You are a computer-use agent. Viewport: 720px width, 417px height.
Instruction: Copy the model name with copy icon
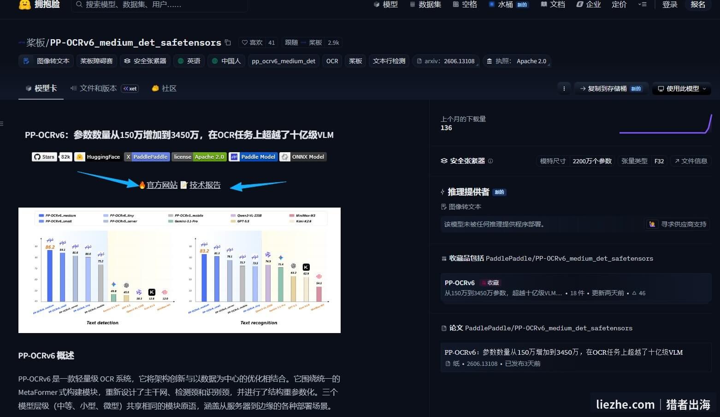click(228, 42)
